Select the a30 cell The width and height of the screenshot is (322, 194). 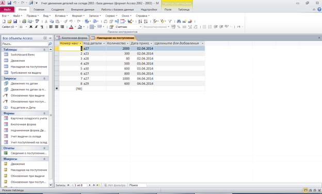click(x=94, y=68)
